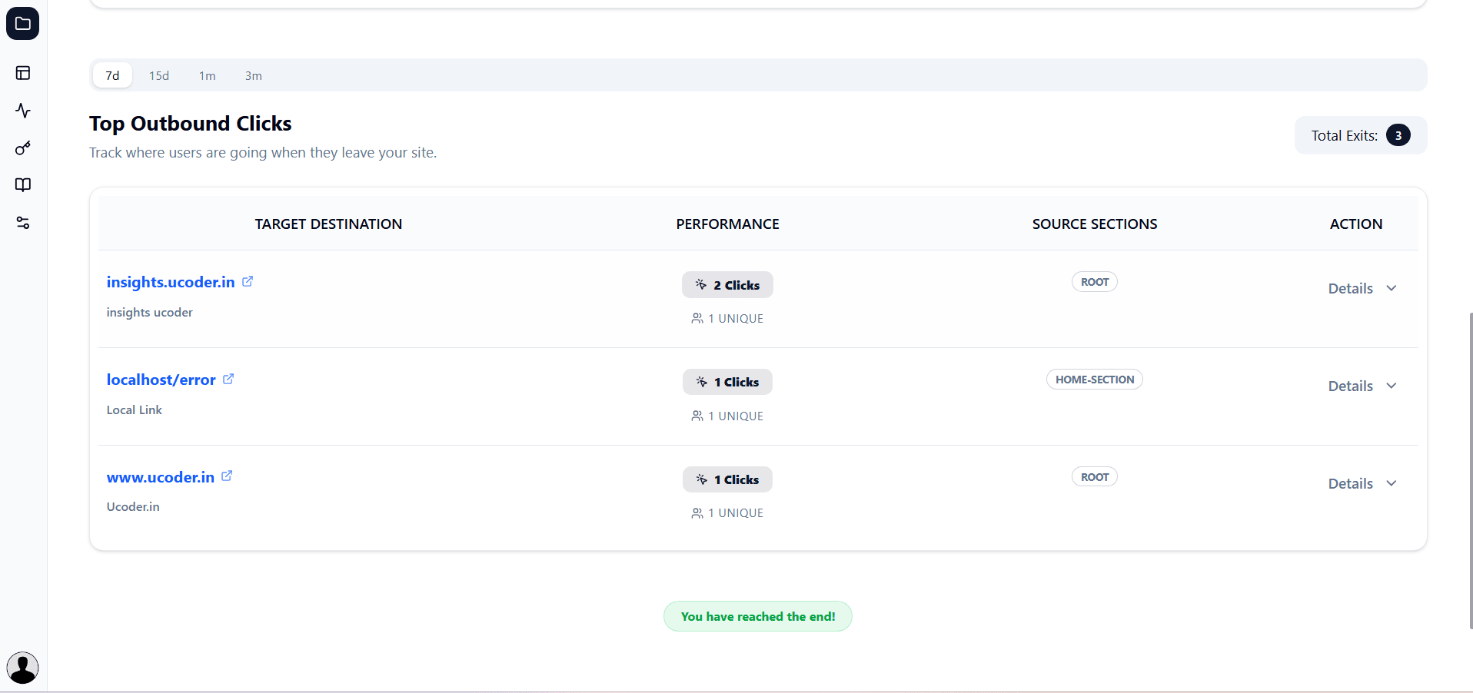The width and height of the screenshot is (1473, 693).
Task: Open the sliders settings sidebar icon
Action: point(23,223)
